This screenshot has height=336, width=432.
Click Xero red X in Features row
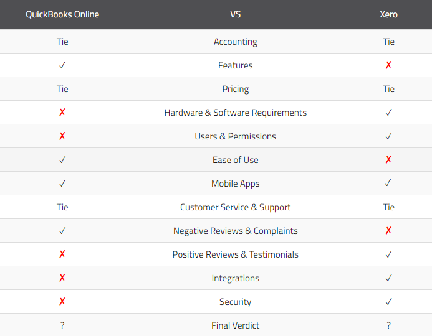388,65
